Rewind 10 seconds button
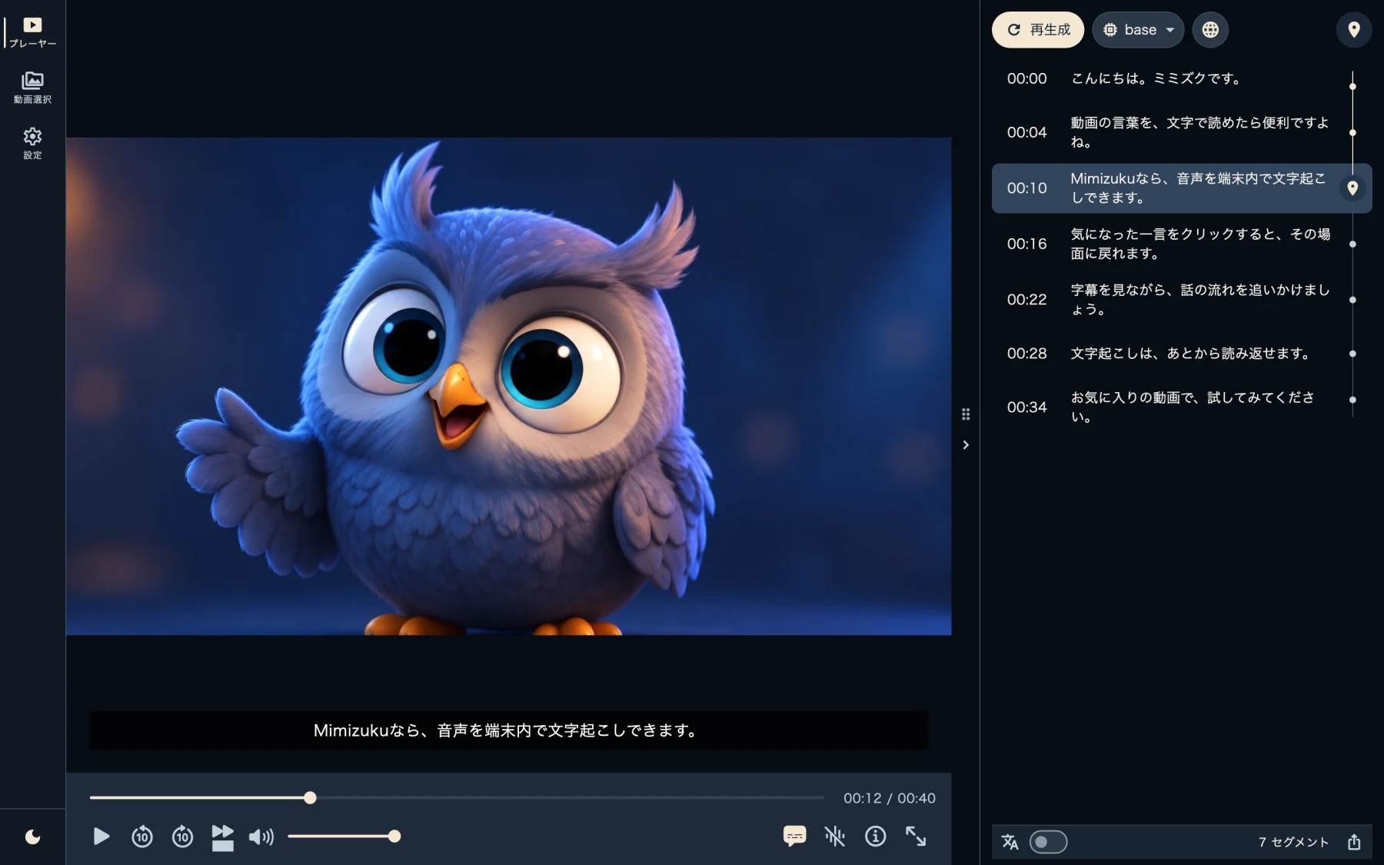Screen dimensions: 1384x865 point(142,836)
